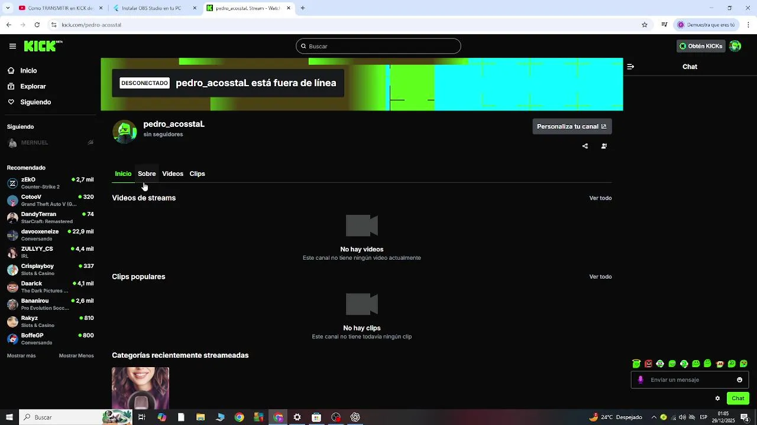Click Obtén KICKs button
Screen dimensions: 757x425
(701, 46)
